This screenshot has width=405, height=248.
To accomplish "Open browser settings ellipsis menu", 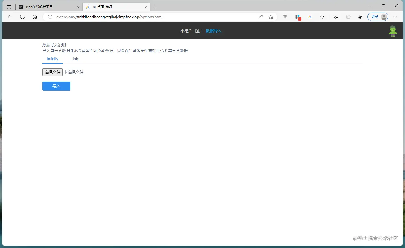I will click(395, 17).
